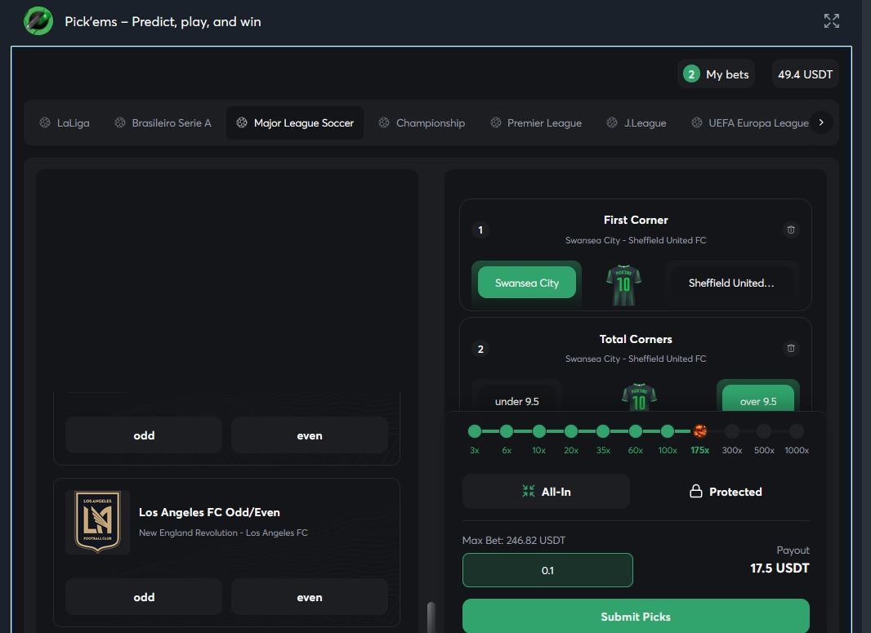Click the 1000x multiplier step
The width and height of the screenshot is (871, 633).
797,431
